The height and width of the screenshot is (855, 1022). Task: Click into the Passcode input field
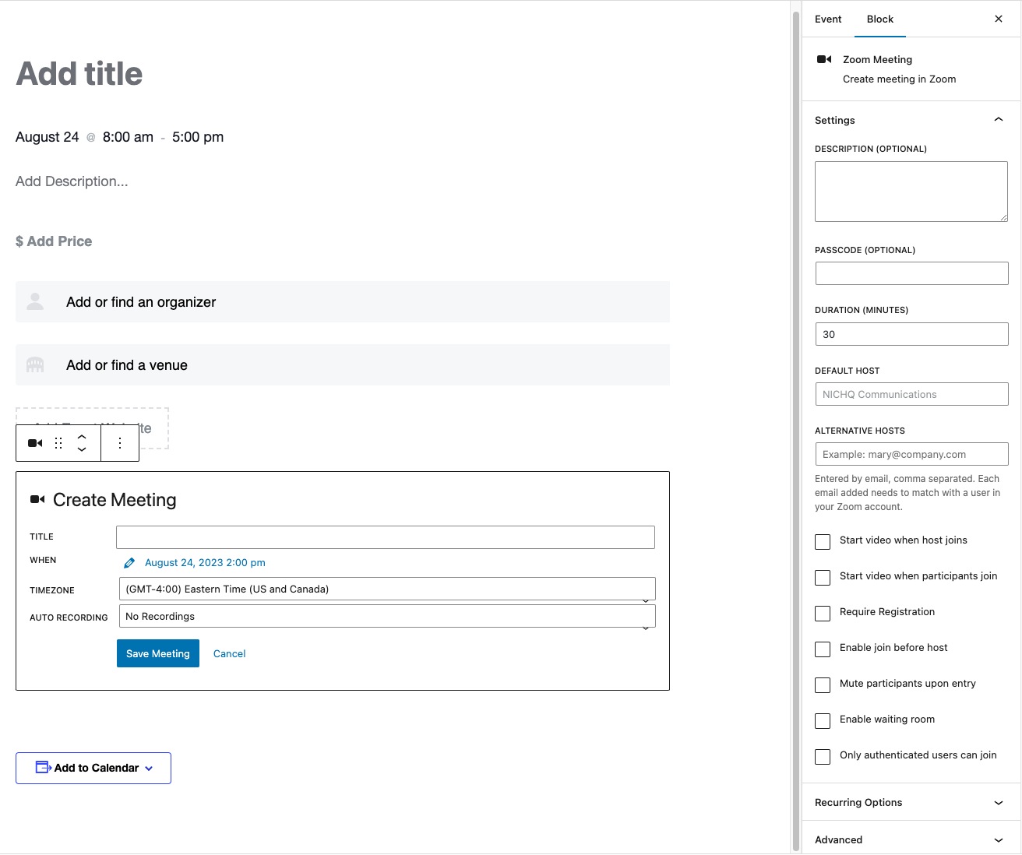click(x=911, y=273)
